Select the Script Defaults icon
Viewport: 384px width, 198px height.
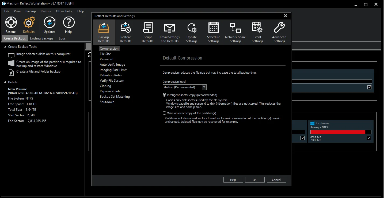(x=147, y=28)
